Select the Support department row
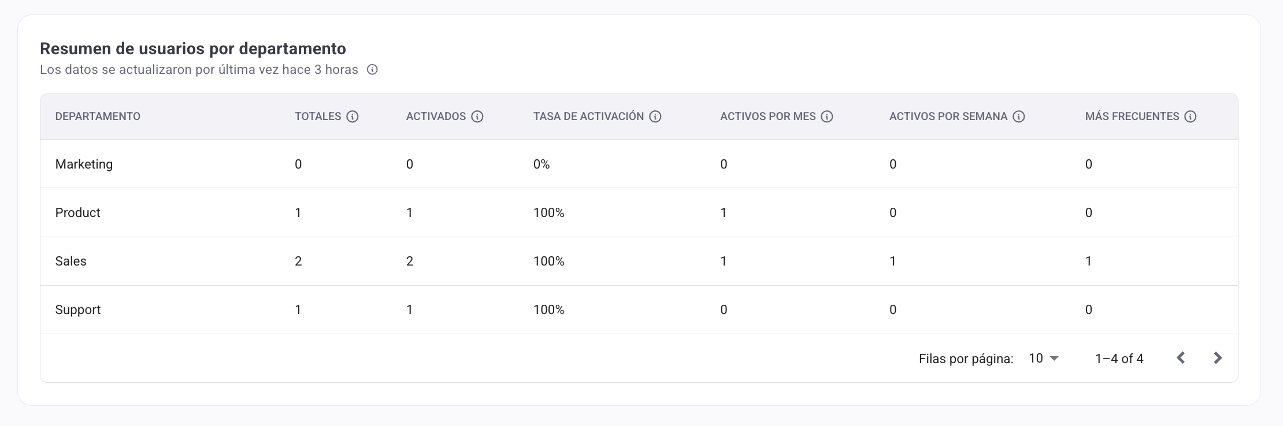 coord(639,309)
